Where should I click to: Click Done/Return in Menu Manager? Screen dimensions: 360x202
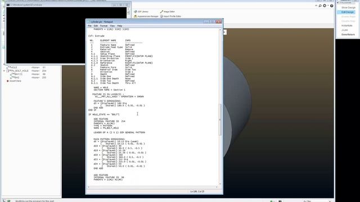(x=348, y=35)
